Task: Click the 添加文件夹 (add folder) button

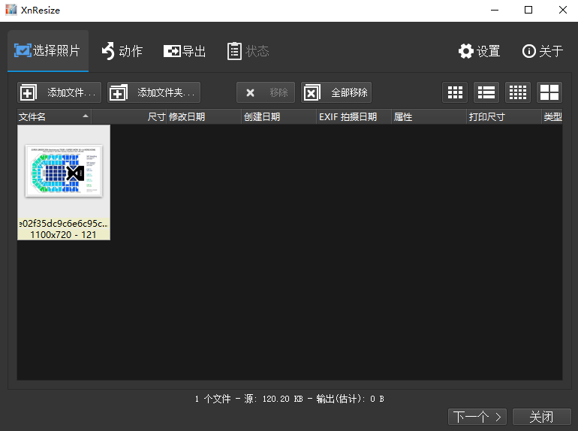Action: (154, 92)
